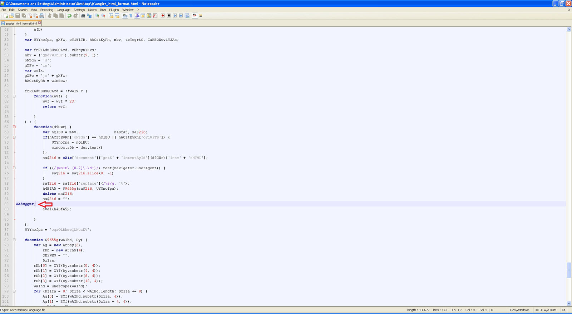572x314 pixels.
Task: Click the Open file toolbar icon
Action: click(11, 16)
